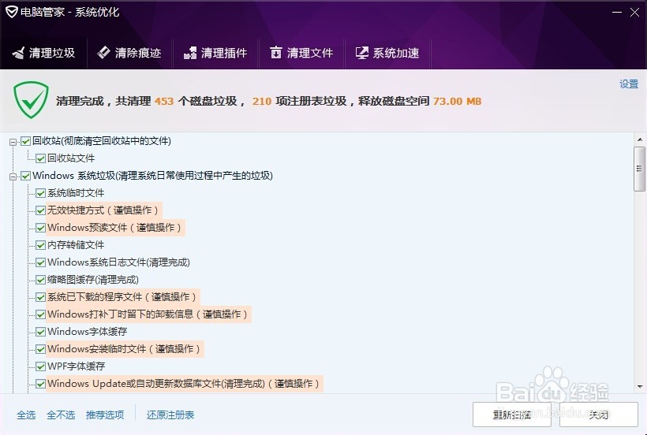Click the scrollbar up arrow
647x435 pixels.
pos(640,139)
